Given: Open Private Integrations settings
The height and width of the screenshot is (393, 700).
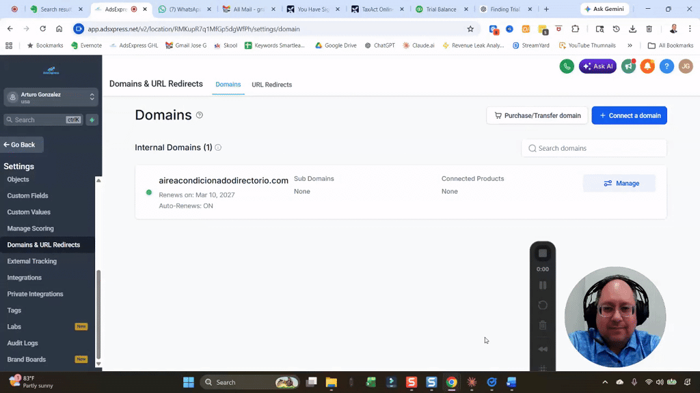Looking at the screenshot, I should point(35,294).
